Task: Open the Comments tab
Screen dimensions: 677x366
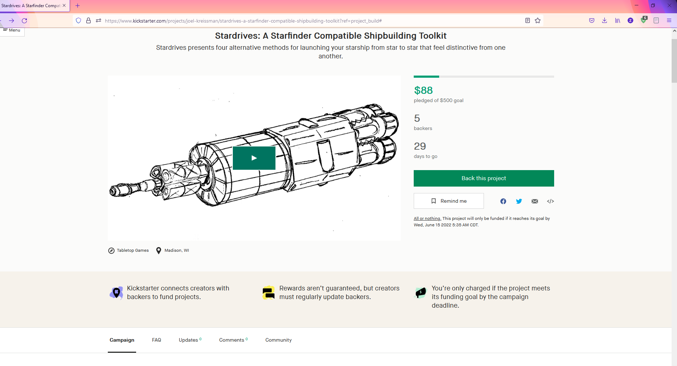Action: [x=234, y=340]
